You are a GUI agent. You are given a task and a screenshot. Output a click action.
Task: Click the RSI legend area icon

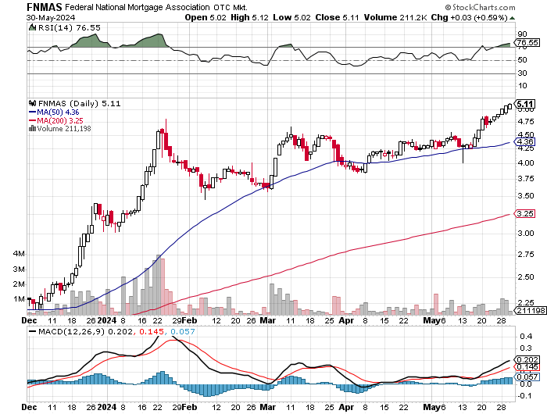(33, 27)
